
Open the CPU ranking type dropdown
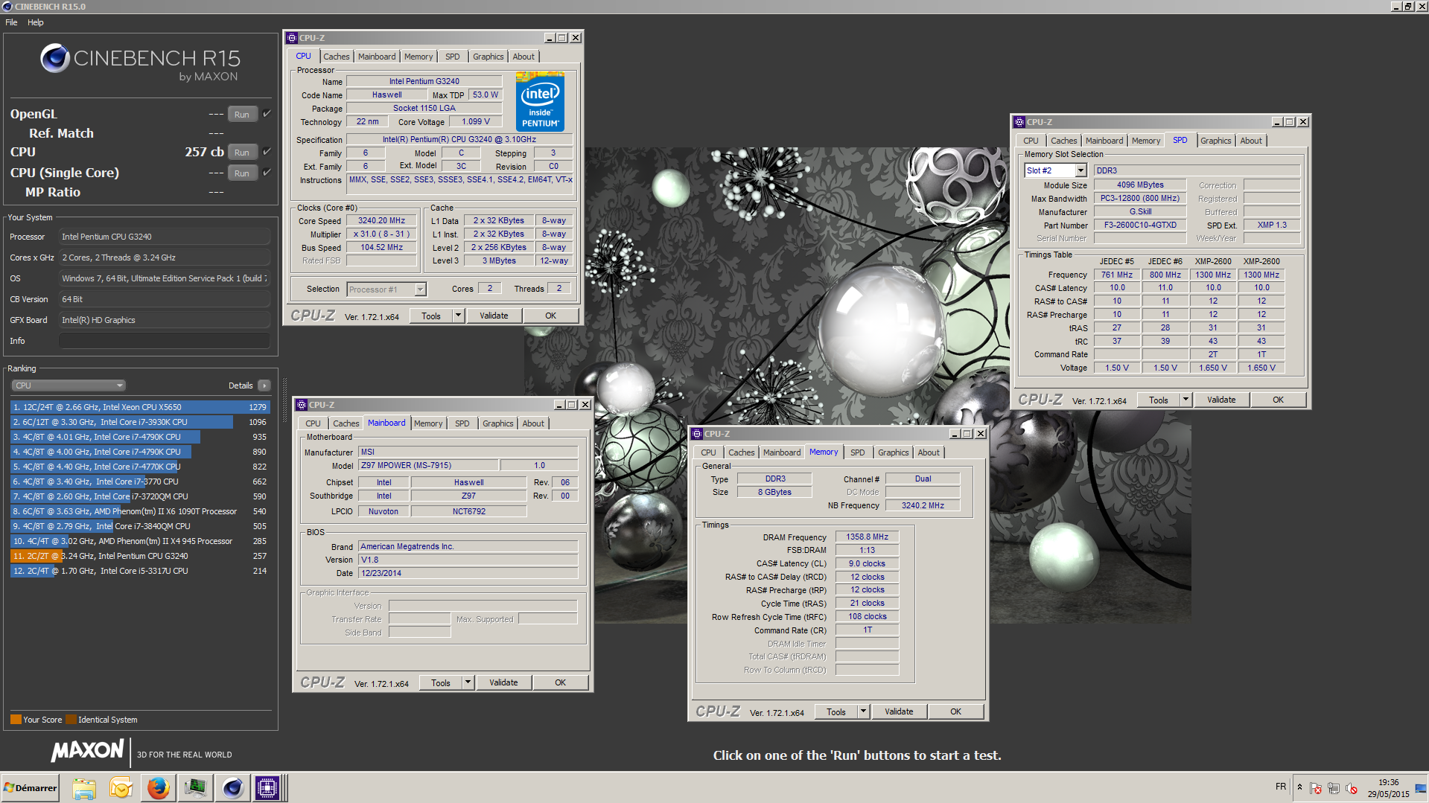point(69,385)
